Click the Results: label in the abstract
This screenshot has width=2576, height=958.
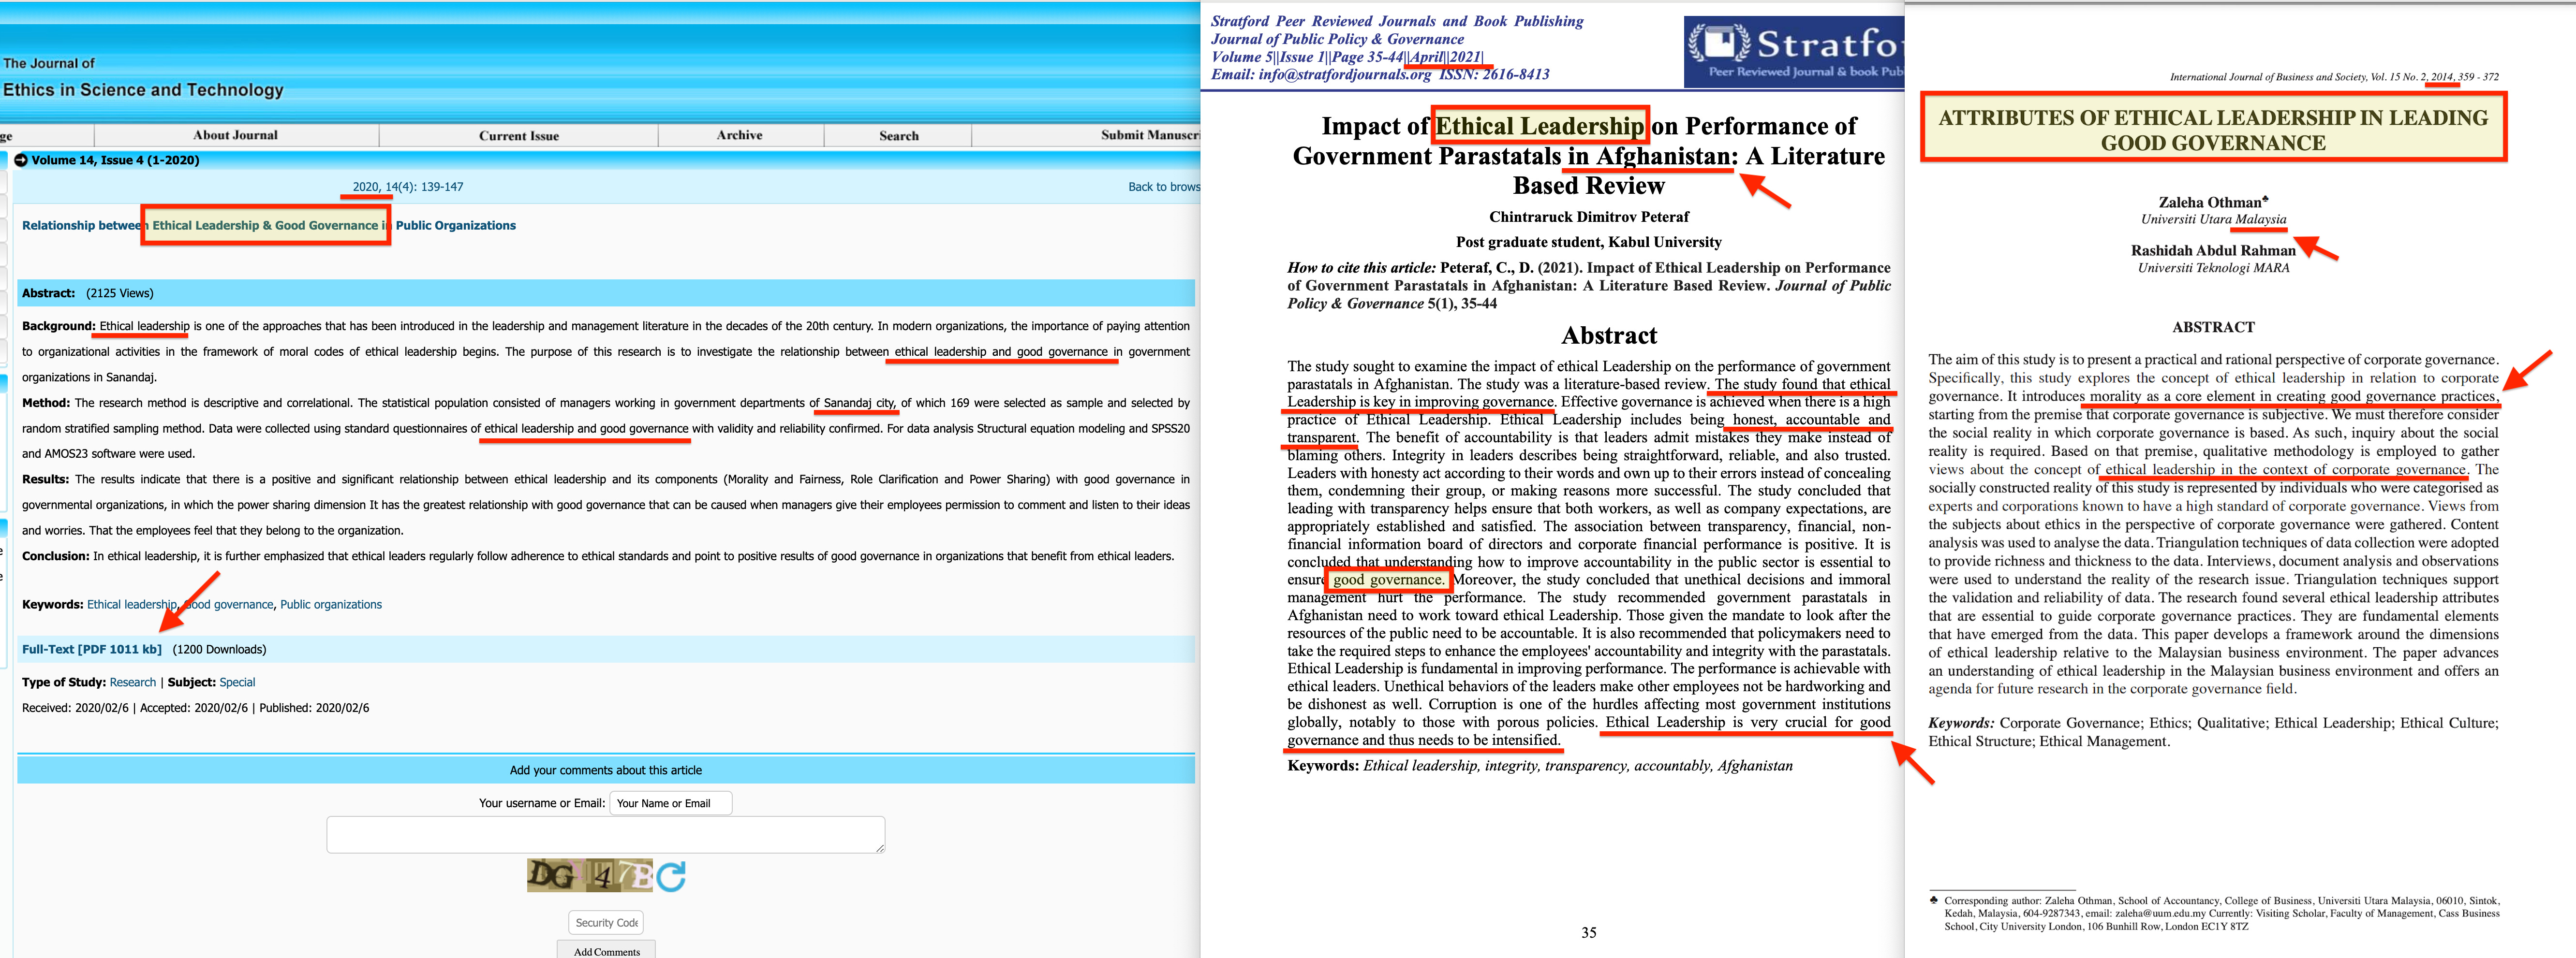(x=46, y=479)
